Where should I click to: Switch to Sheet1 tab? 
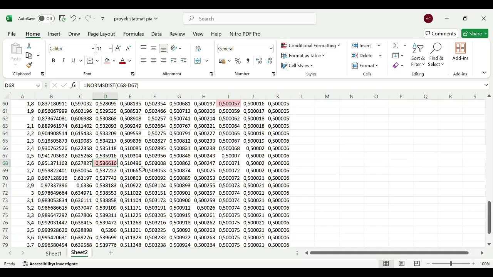[54, 253]
